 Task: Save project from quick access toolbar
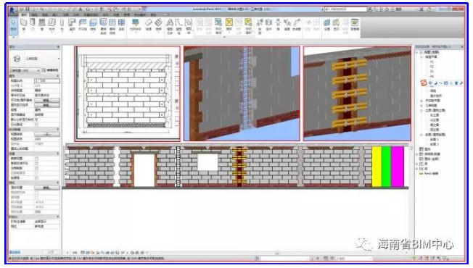pyautogui.click(x=28, y=9)
